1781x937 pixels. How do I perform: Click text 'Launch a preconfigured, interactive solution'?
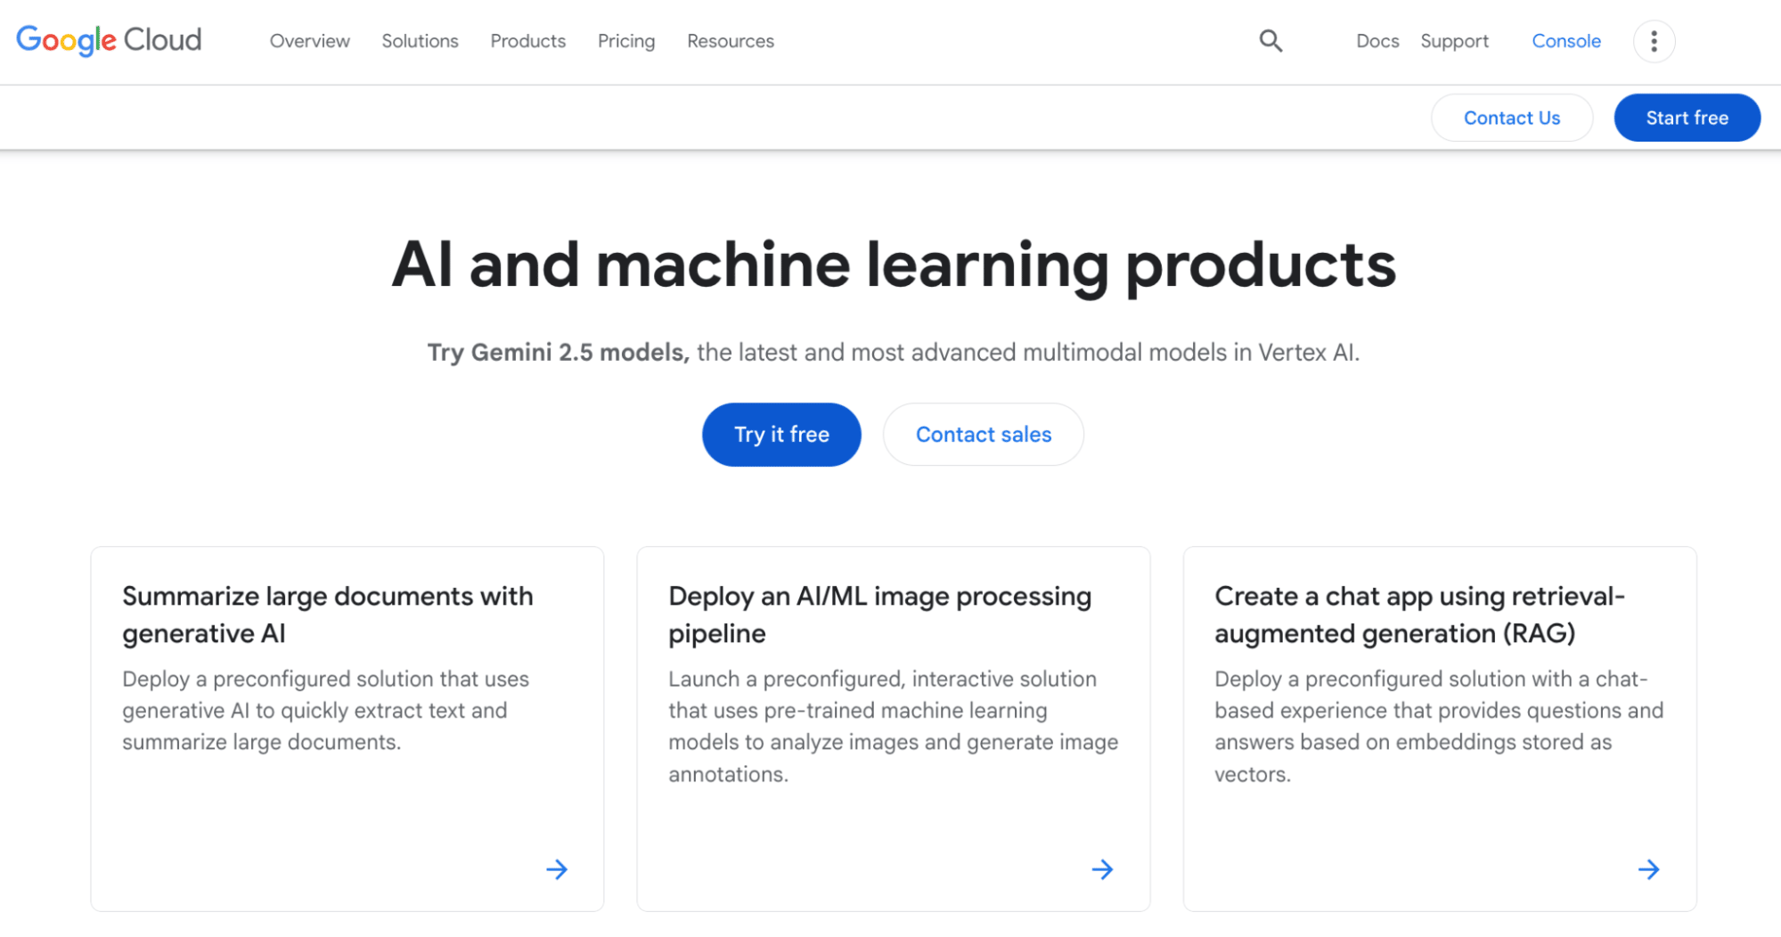coord(882,679)
